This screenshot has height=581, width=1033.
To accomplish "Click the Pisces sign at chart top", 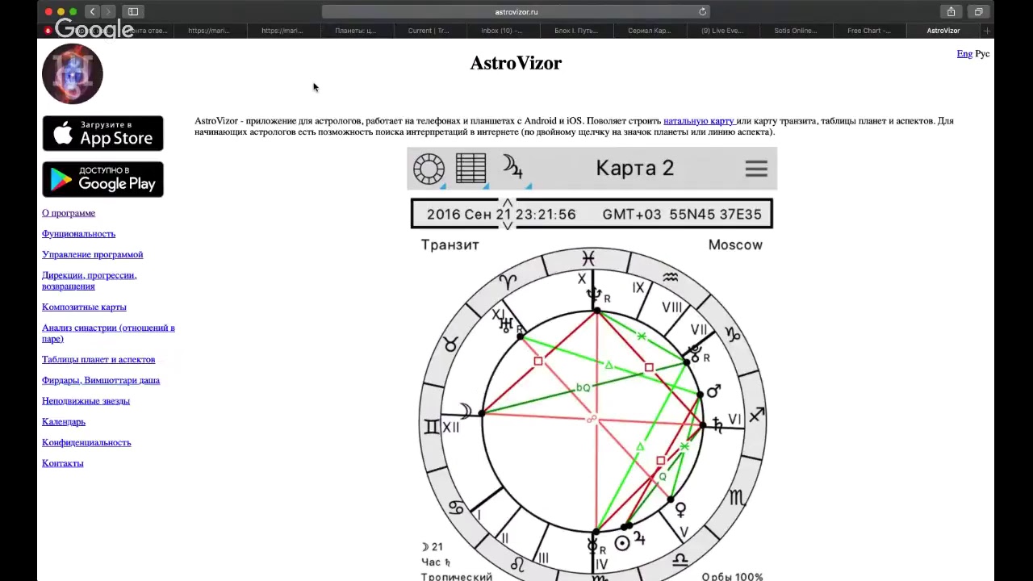I will [x=588, y=258].
